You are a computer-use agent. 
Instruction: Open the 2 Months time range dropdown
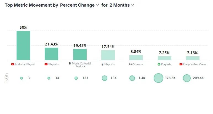(119, 5)
